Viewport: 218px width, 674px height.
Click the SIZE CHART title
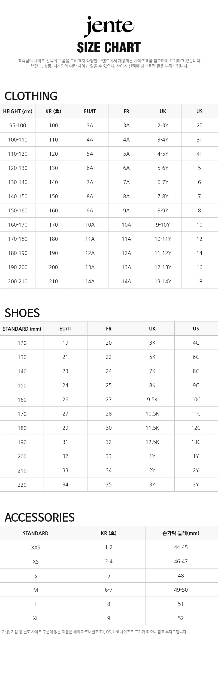109,47
